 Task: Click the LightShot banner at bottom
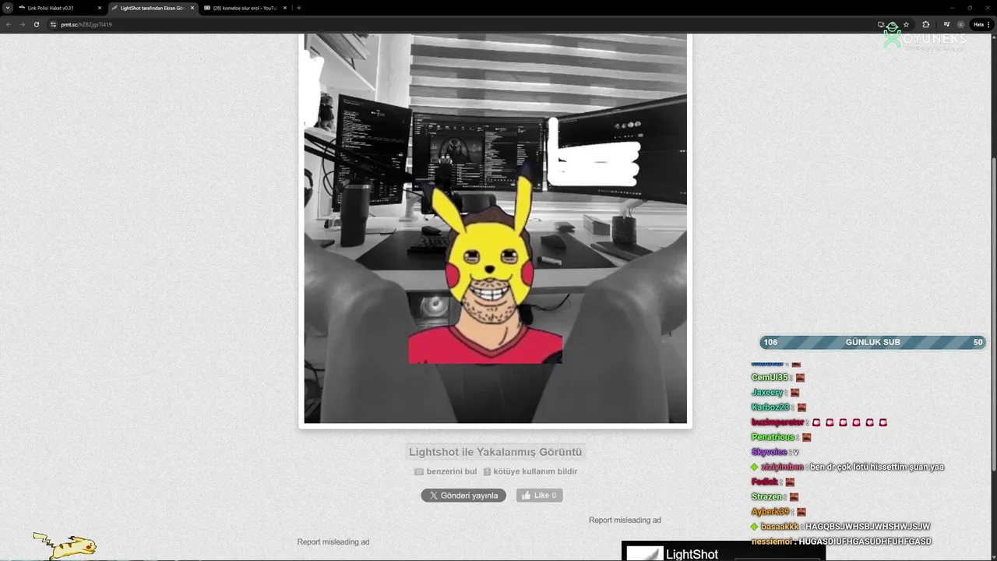[723, 551]
